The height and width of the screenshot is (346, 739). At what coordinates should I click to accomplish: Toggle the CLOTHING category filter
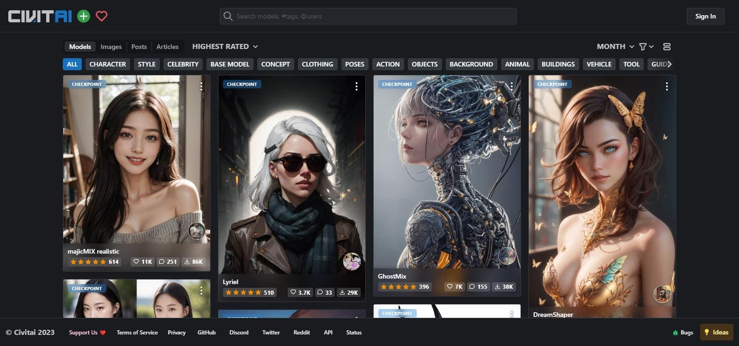point(317,64)
